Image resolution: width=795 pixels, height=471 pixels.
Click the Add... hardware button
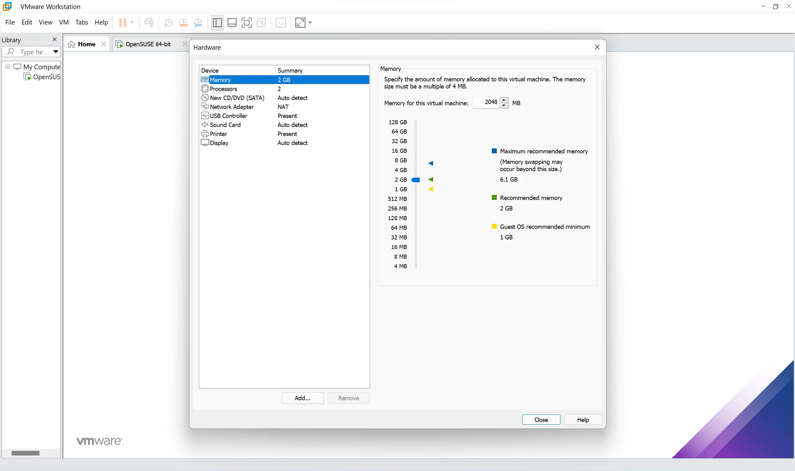coord(302,398)
